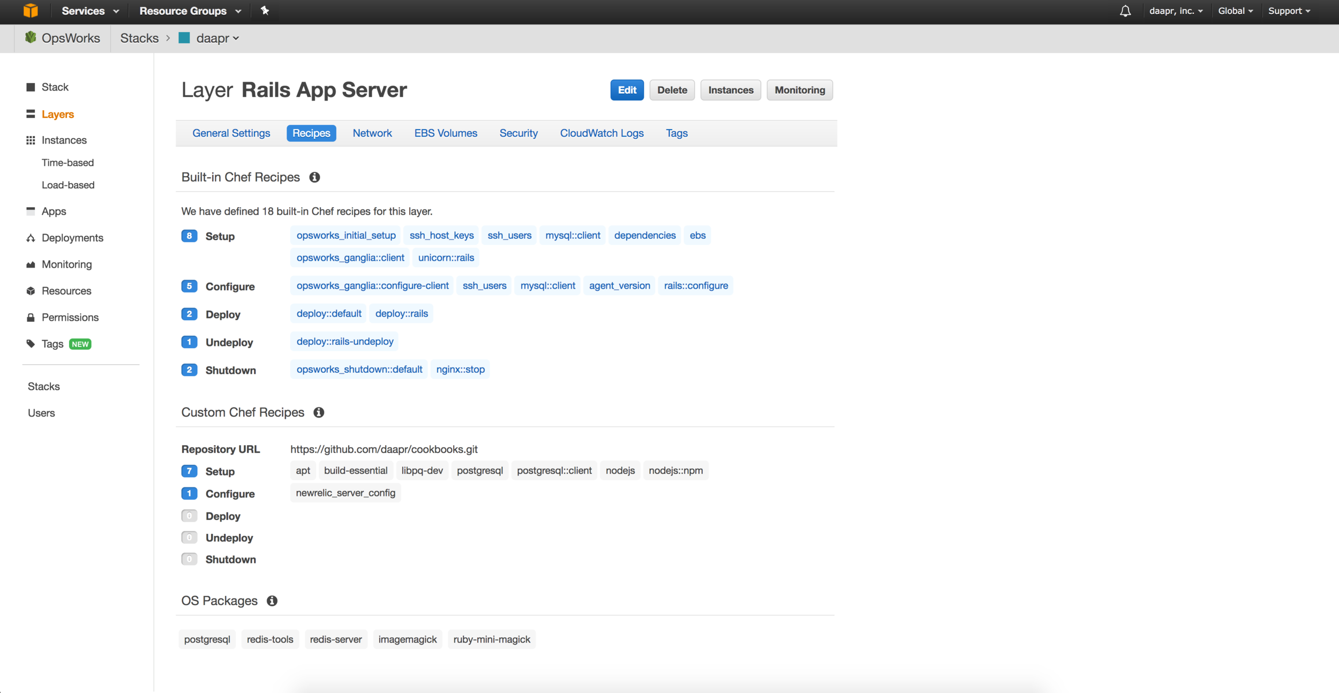
Task: Switch to the layer Tags tab
Action: [677, 133]
